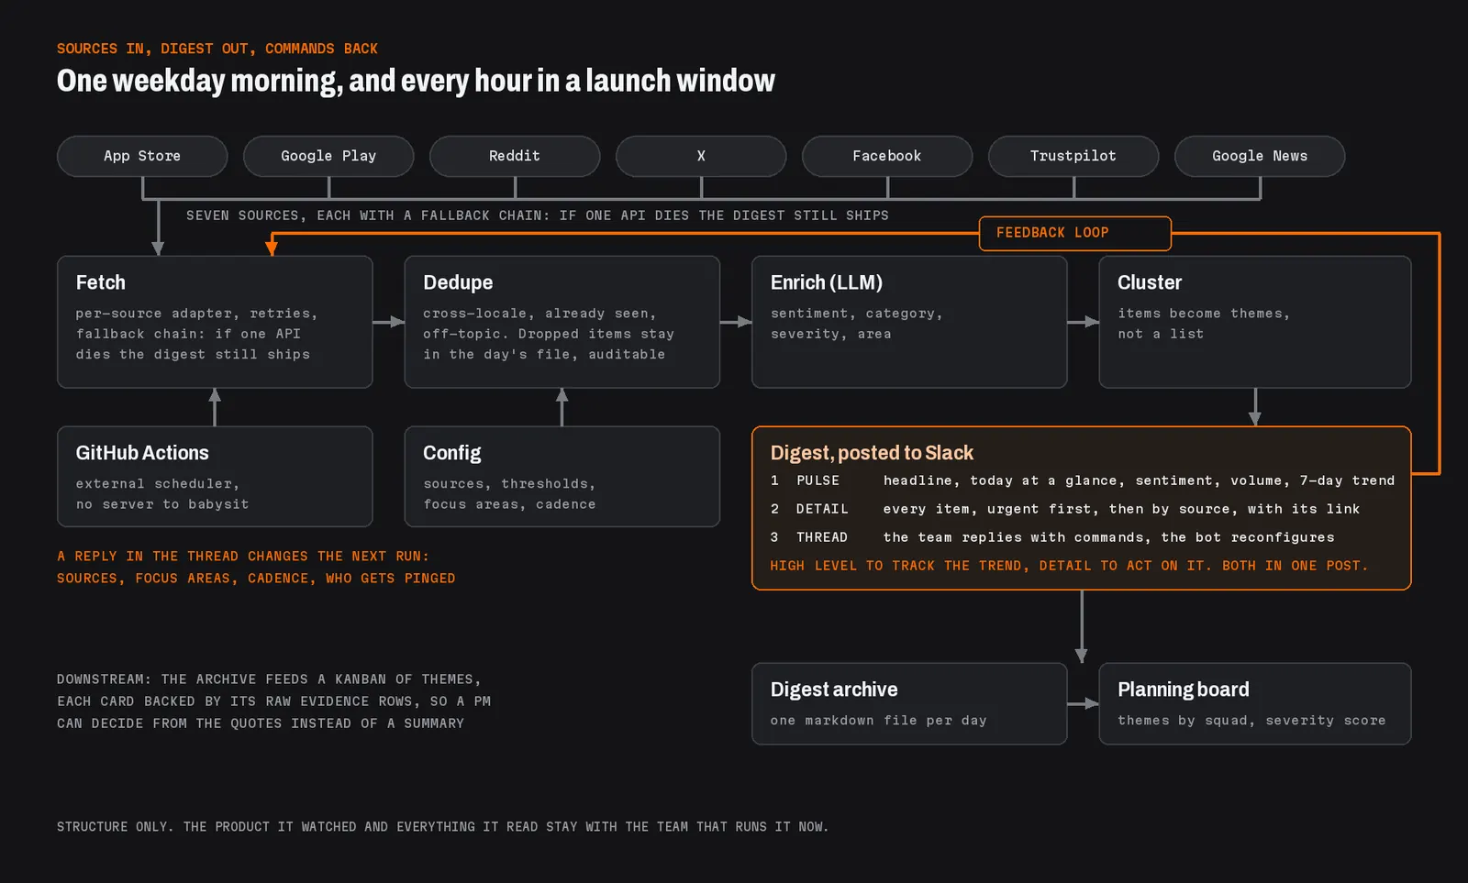Click the FEEDBACK LOOP label box
Image resolution: width=1468 pixels, height=883 pixels.
point(1075,233)
